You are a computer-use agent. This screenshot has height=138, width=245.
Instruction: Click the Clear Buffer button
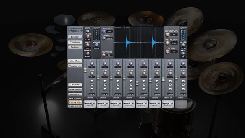(x=75, y=106)
